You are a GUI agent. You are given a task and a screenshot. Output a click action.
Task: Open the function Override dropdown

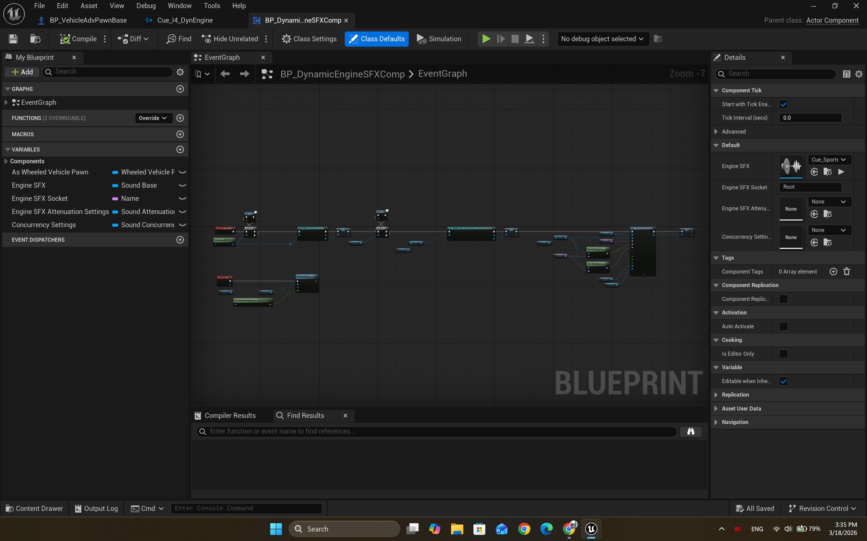point(153,118)
